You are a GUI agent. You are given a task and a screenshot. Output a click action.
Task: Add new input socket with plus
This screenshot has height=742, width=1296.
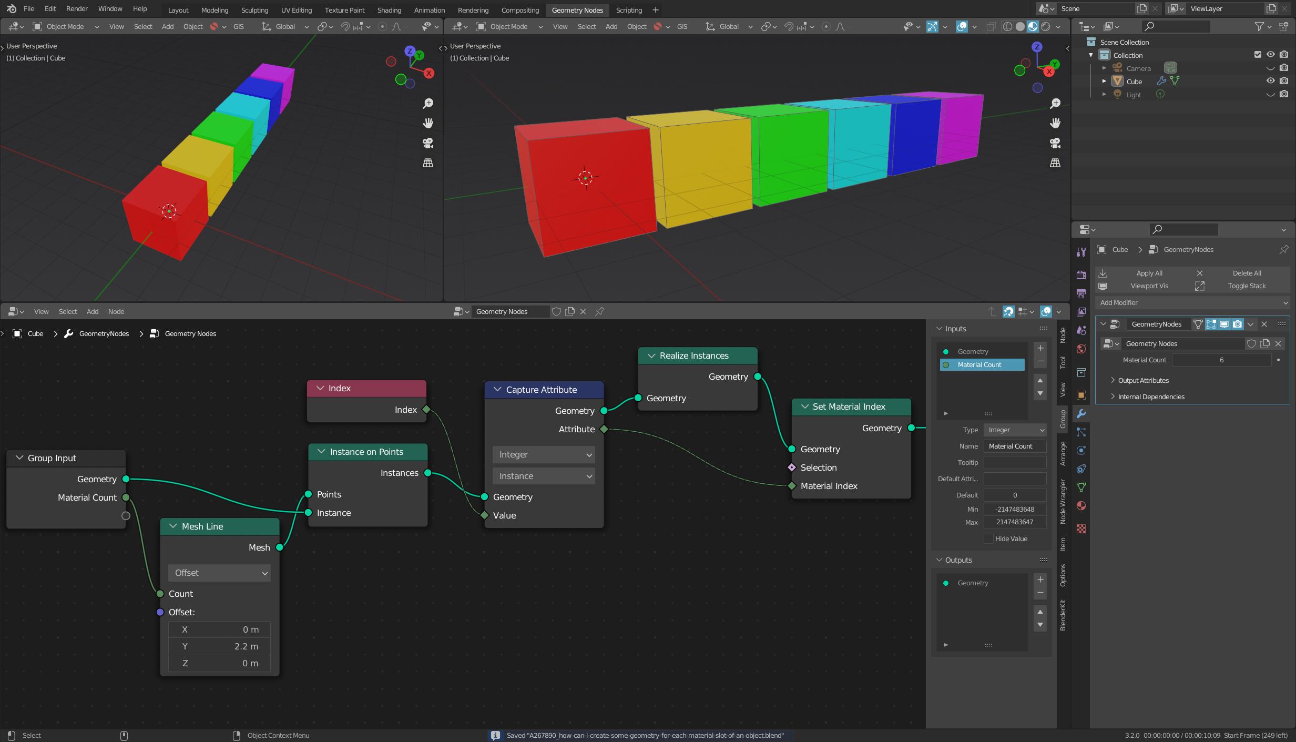(1040, 348)
